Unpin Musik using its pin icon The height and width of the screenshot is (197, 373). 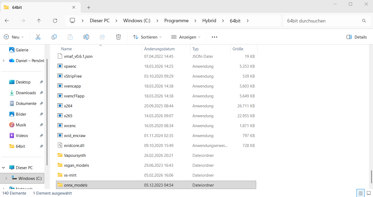click(x=41, y=125)
